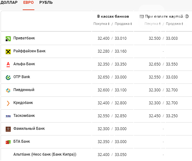Click the red Альфа-Банк logo icon
This screenshot has height=161, width=192.
point(8,65)
